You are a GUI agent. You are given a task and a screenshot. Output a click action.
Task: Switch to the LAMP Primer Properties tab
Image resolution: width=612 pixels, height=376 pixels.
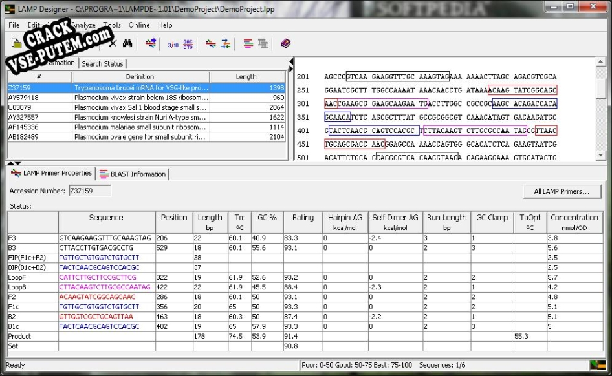pyautogui.click(x=52, y=173)
